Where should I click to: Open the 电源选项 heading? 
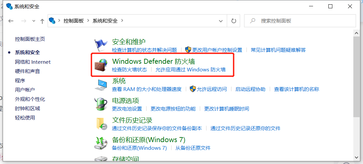tap(126, 101)
